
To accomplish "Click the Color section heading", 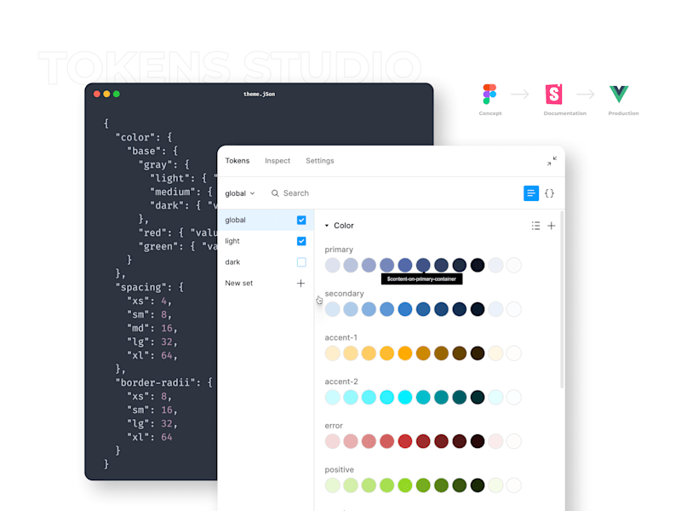I will pos(344,226).
